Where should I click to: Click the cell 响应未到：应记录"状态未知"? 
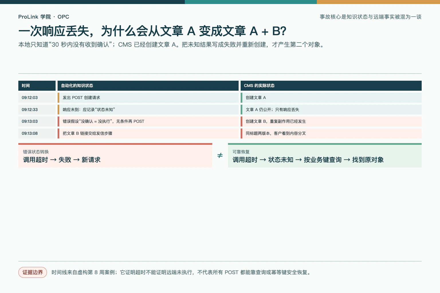pos(148,110)
